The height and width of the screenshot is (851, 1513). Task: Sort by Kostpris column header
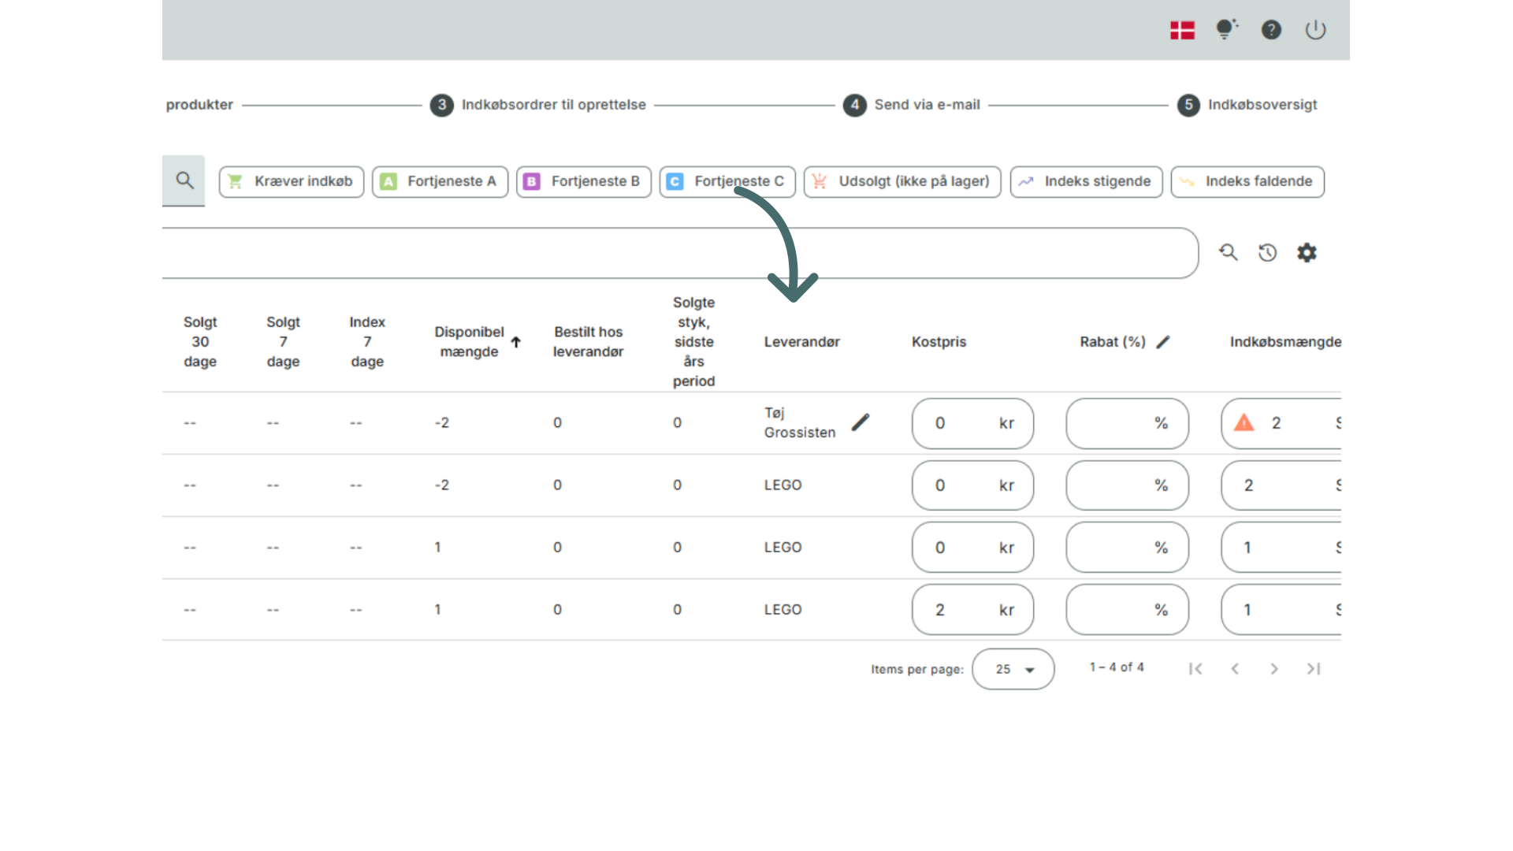pyautogui.click(x=939, y=342)
